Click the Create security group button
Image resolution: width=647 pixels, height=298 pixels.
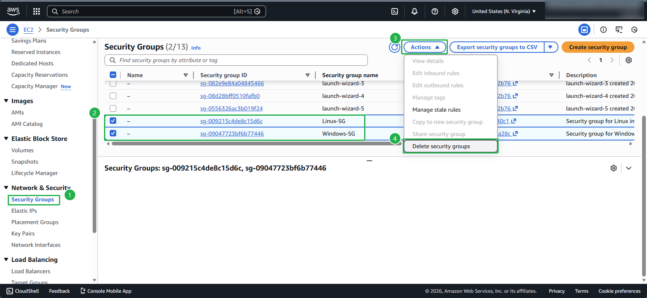[x=597, y=47]
